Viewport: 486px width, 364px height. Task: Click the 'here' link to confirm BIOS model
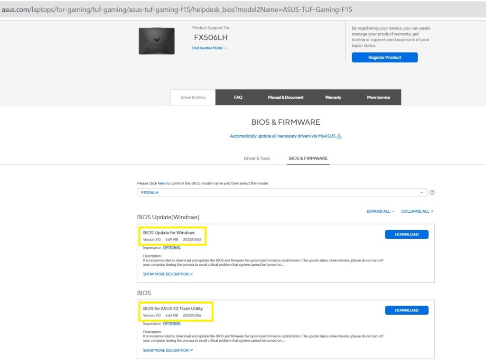point(161,183)
